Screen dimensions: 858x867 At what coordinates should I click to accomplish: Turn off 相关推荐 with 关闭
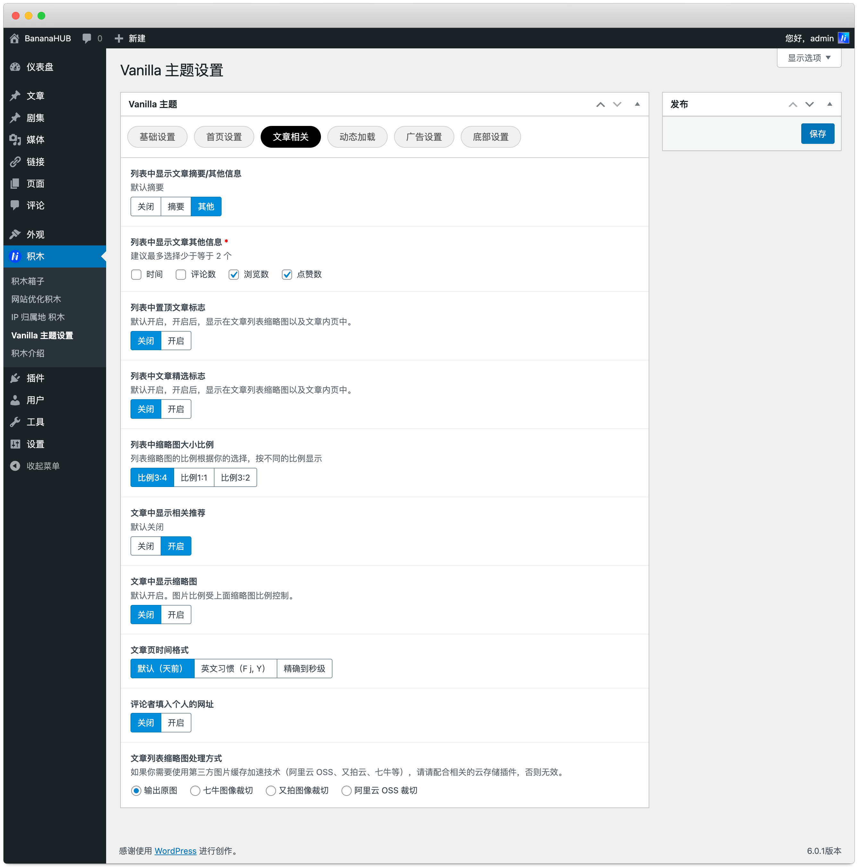pyautogui.click(x=146, y=546)
